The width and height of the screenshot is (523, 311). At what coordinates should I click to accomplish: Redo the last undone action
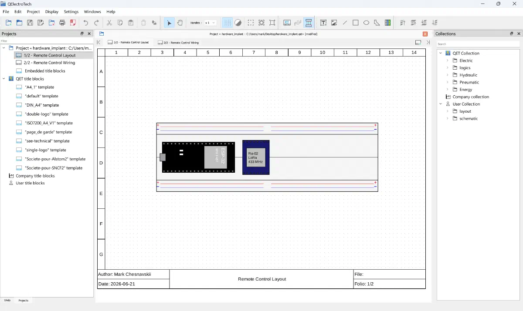pyautogui.click(x=97, y=23)
